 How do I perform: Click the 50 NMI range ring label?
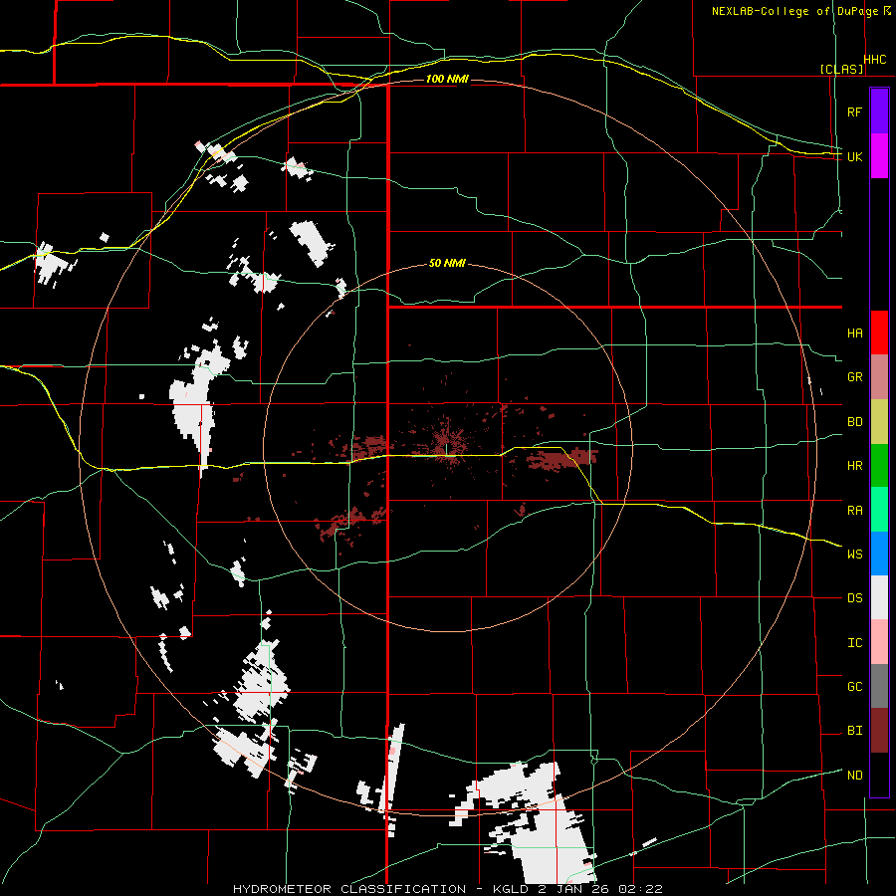point(447,264)
